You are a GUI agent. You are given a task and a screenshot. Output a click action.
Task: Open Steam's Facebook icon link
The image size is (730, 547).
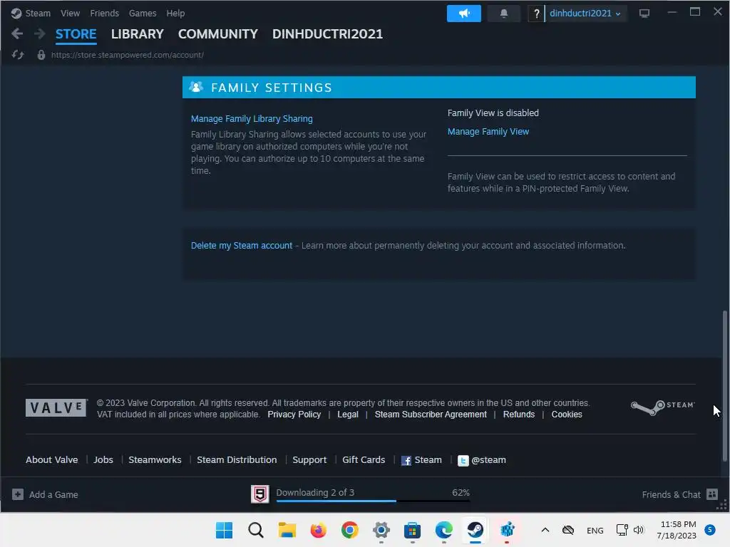point(406,461)
